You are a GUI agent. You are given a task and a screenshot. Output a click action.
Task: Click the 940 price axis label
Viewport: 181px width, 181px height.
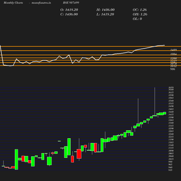171,167
